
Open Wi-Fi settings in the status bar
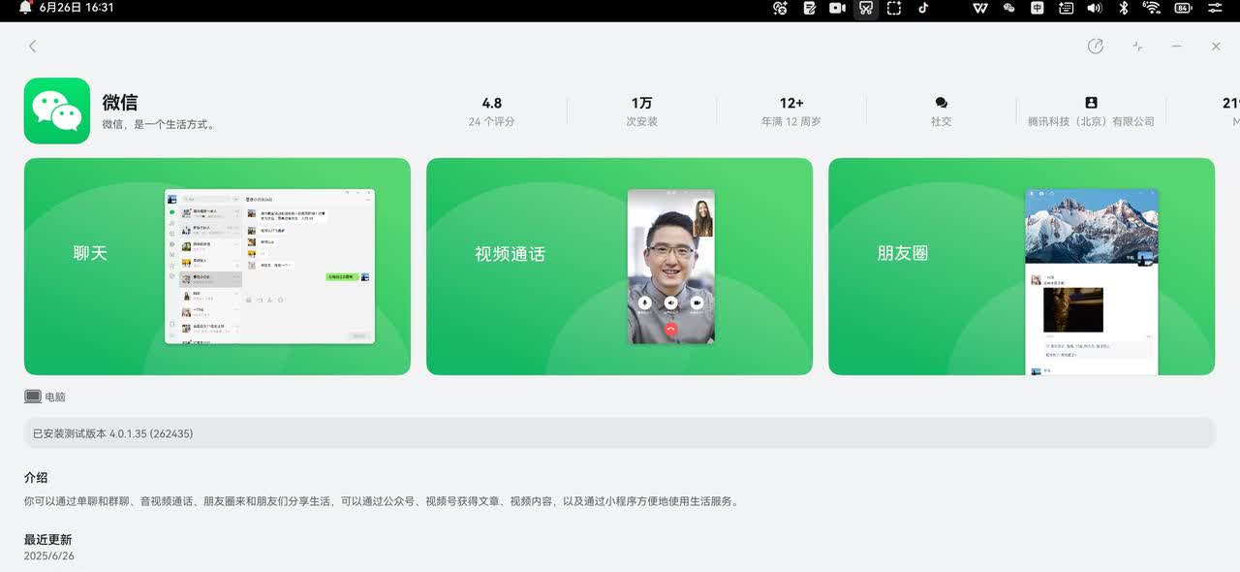pos(1152,8)
